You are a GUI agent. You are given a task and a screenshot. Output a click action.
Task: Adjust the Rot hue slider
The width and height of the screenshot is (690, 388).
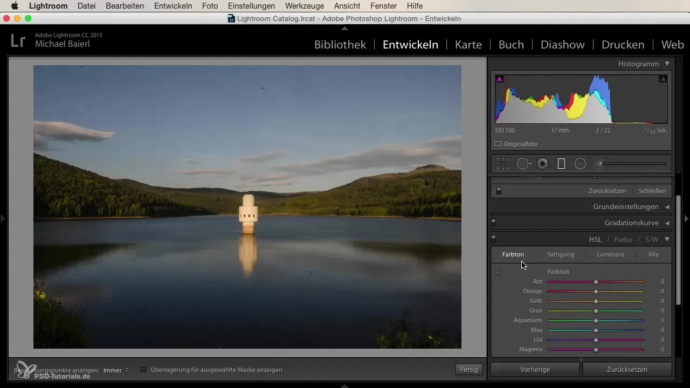tap(596, 282)
